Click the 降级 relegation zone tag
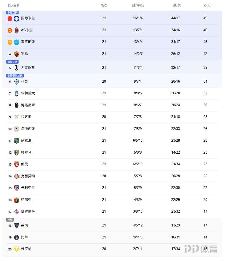The height and width of the screenshot is (261, 225). 10,220
